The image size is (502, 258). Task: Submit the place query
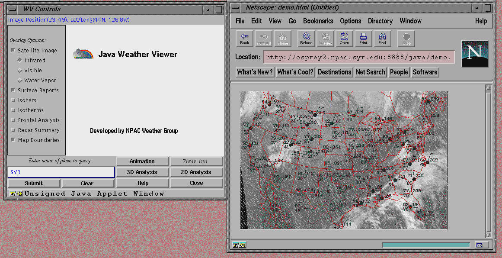pos(34,183)
